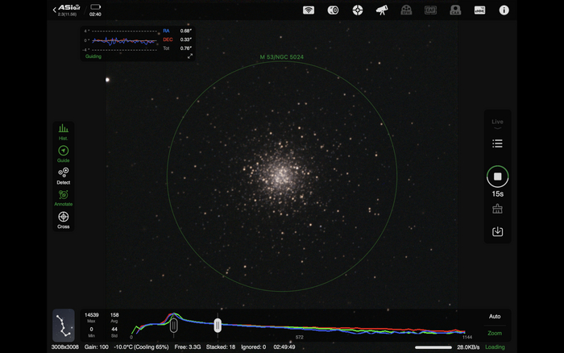Image resolution: width=564 pixels, height=353 pixels.
Task: Toggle the Guide graph overlay
Action: 64,154
